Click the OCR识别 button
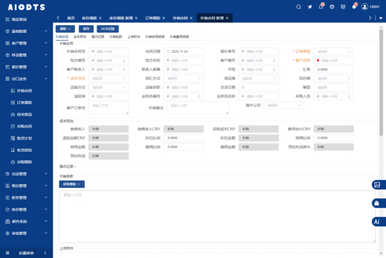 108,29
